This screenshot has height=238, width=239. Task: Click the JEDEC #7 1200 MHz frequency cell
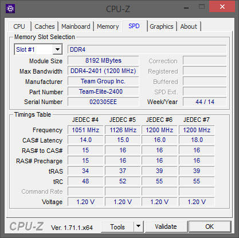pos(197,130)
